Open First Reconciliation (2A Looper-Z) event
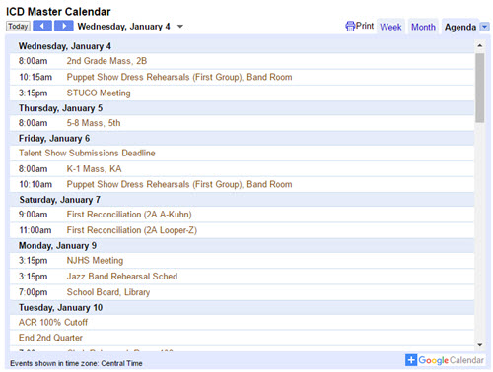Image resolution: width=493 pixels, height=372 pixels. pyautogui.click(x=132, y=230)
